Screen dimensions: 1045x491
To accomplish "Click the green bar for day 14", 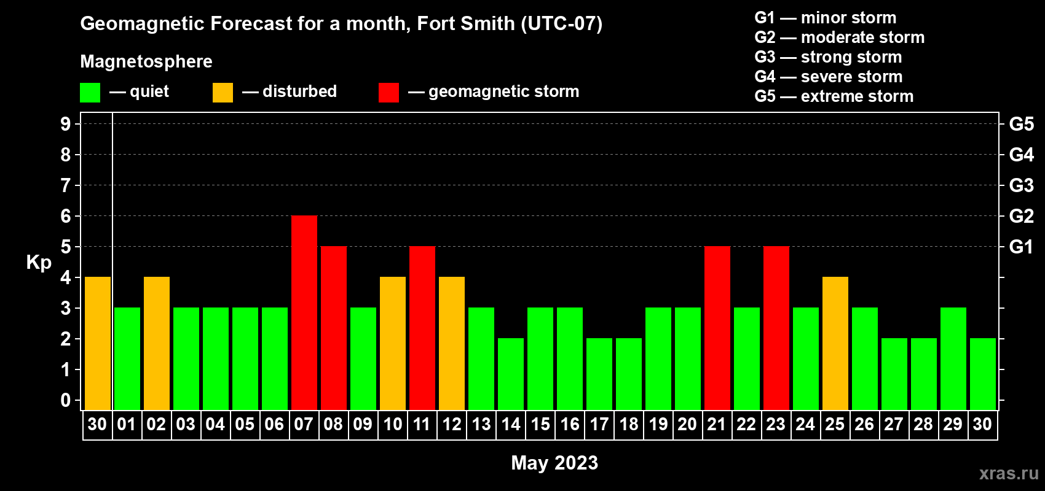I will 511,374.
